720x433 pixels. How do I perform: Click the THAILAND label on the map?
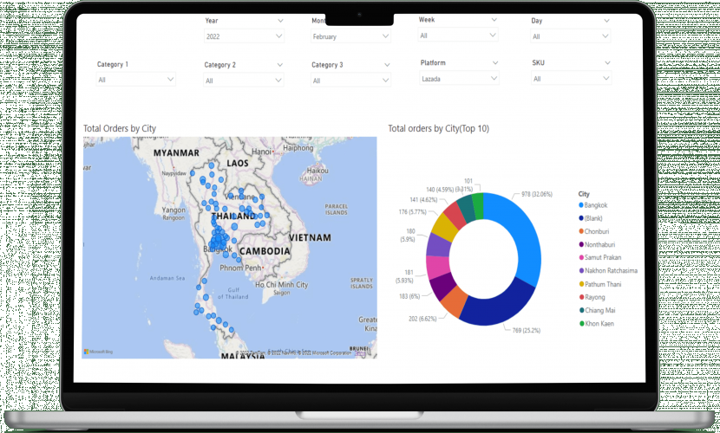click(x=233, y=216)
